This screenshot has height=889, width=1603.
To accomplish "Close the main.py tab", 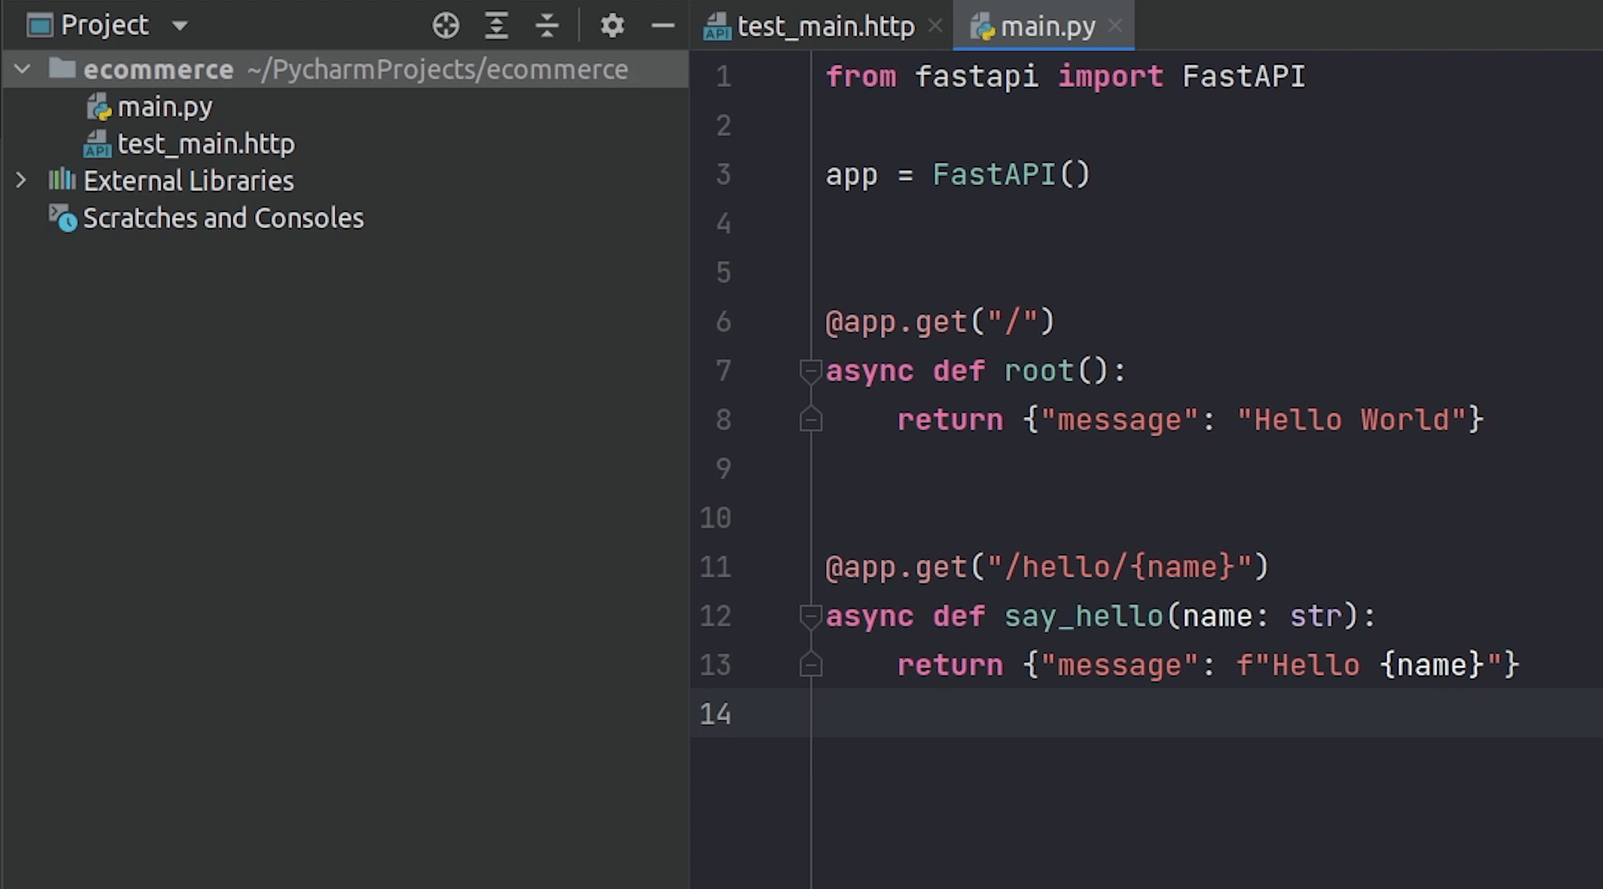I will coord(1115,26).
